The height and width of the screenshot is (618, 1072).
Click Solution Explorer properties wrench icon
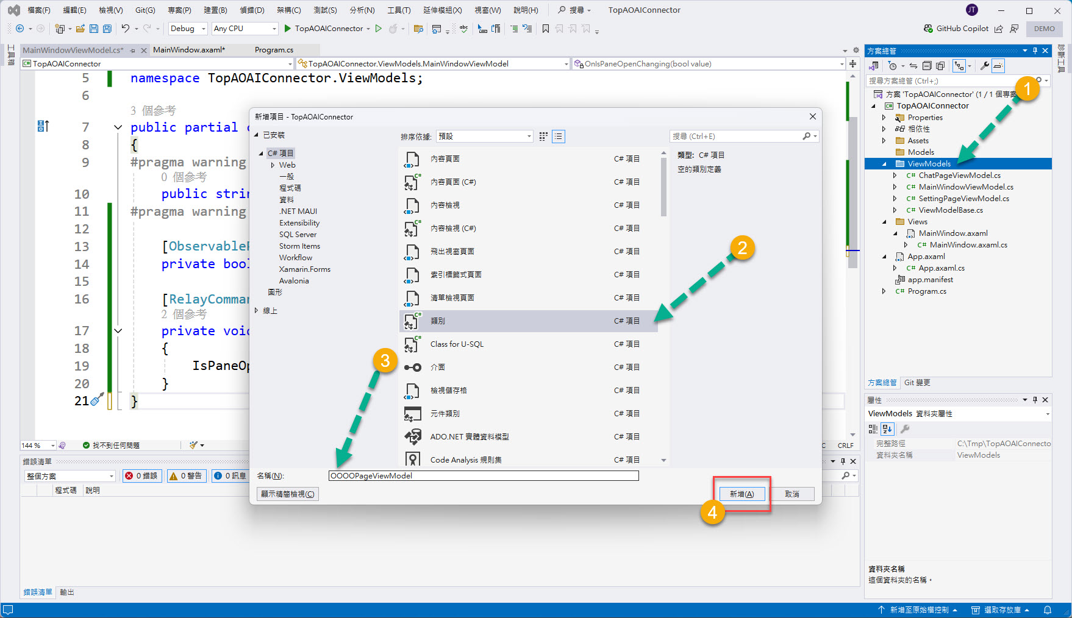pos(984,66)
